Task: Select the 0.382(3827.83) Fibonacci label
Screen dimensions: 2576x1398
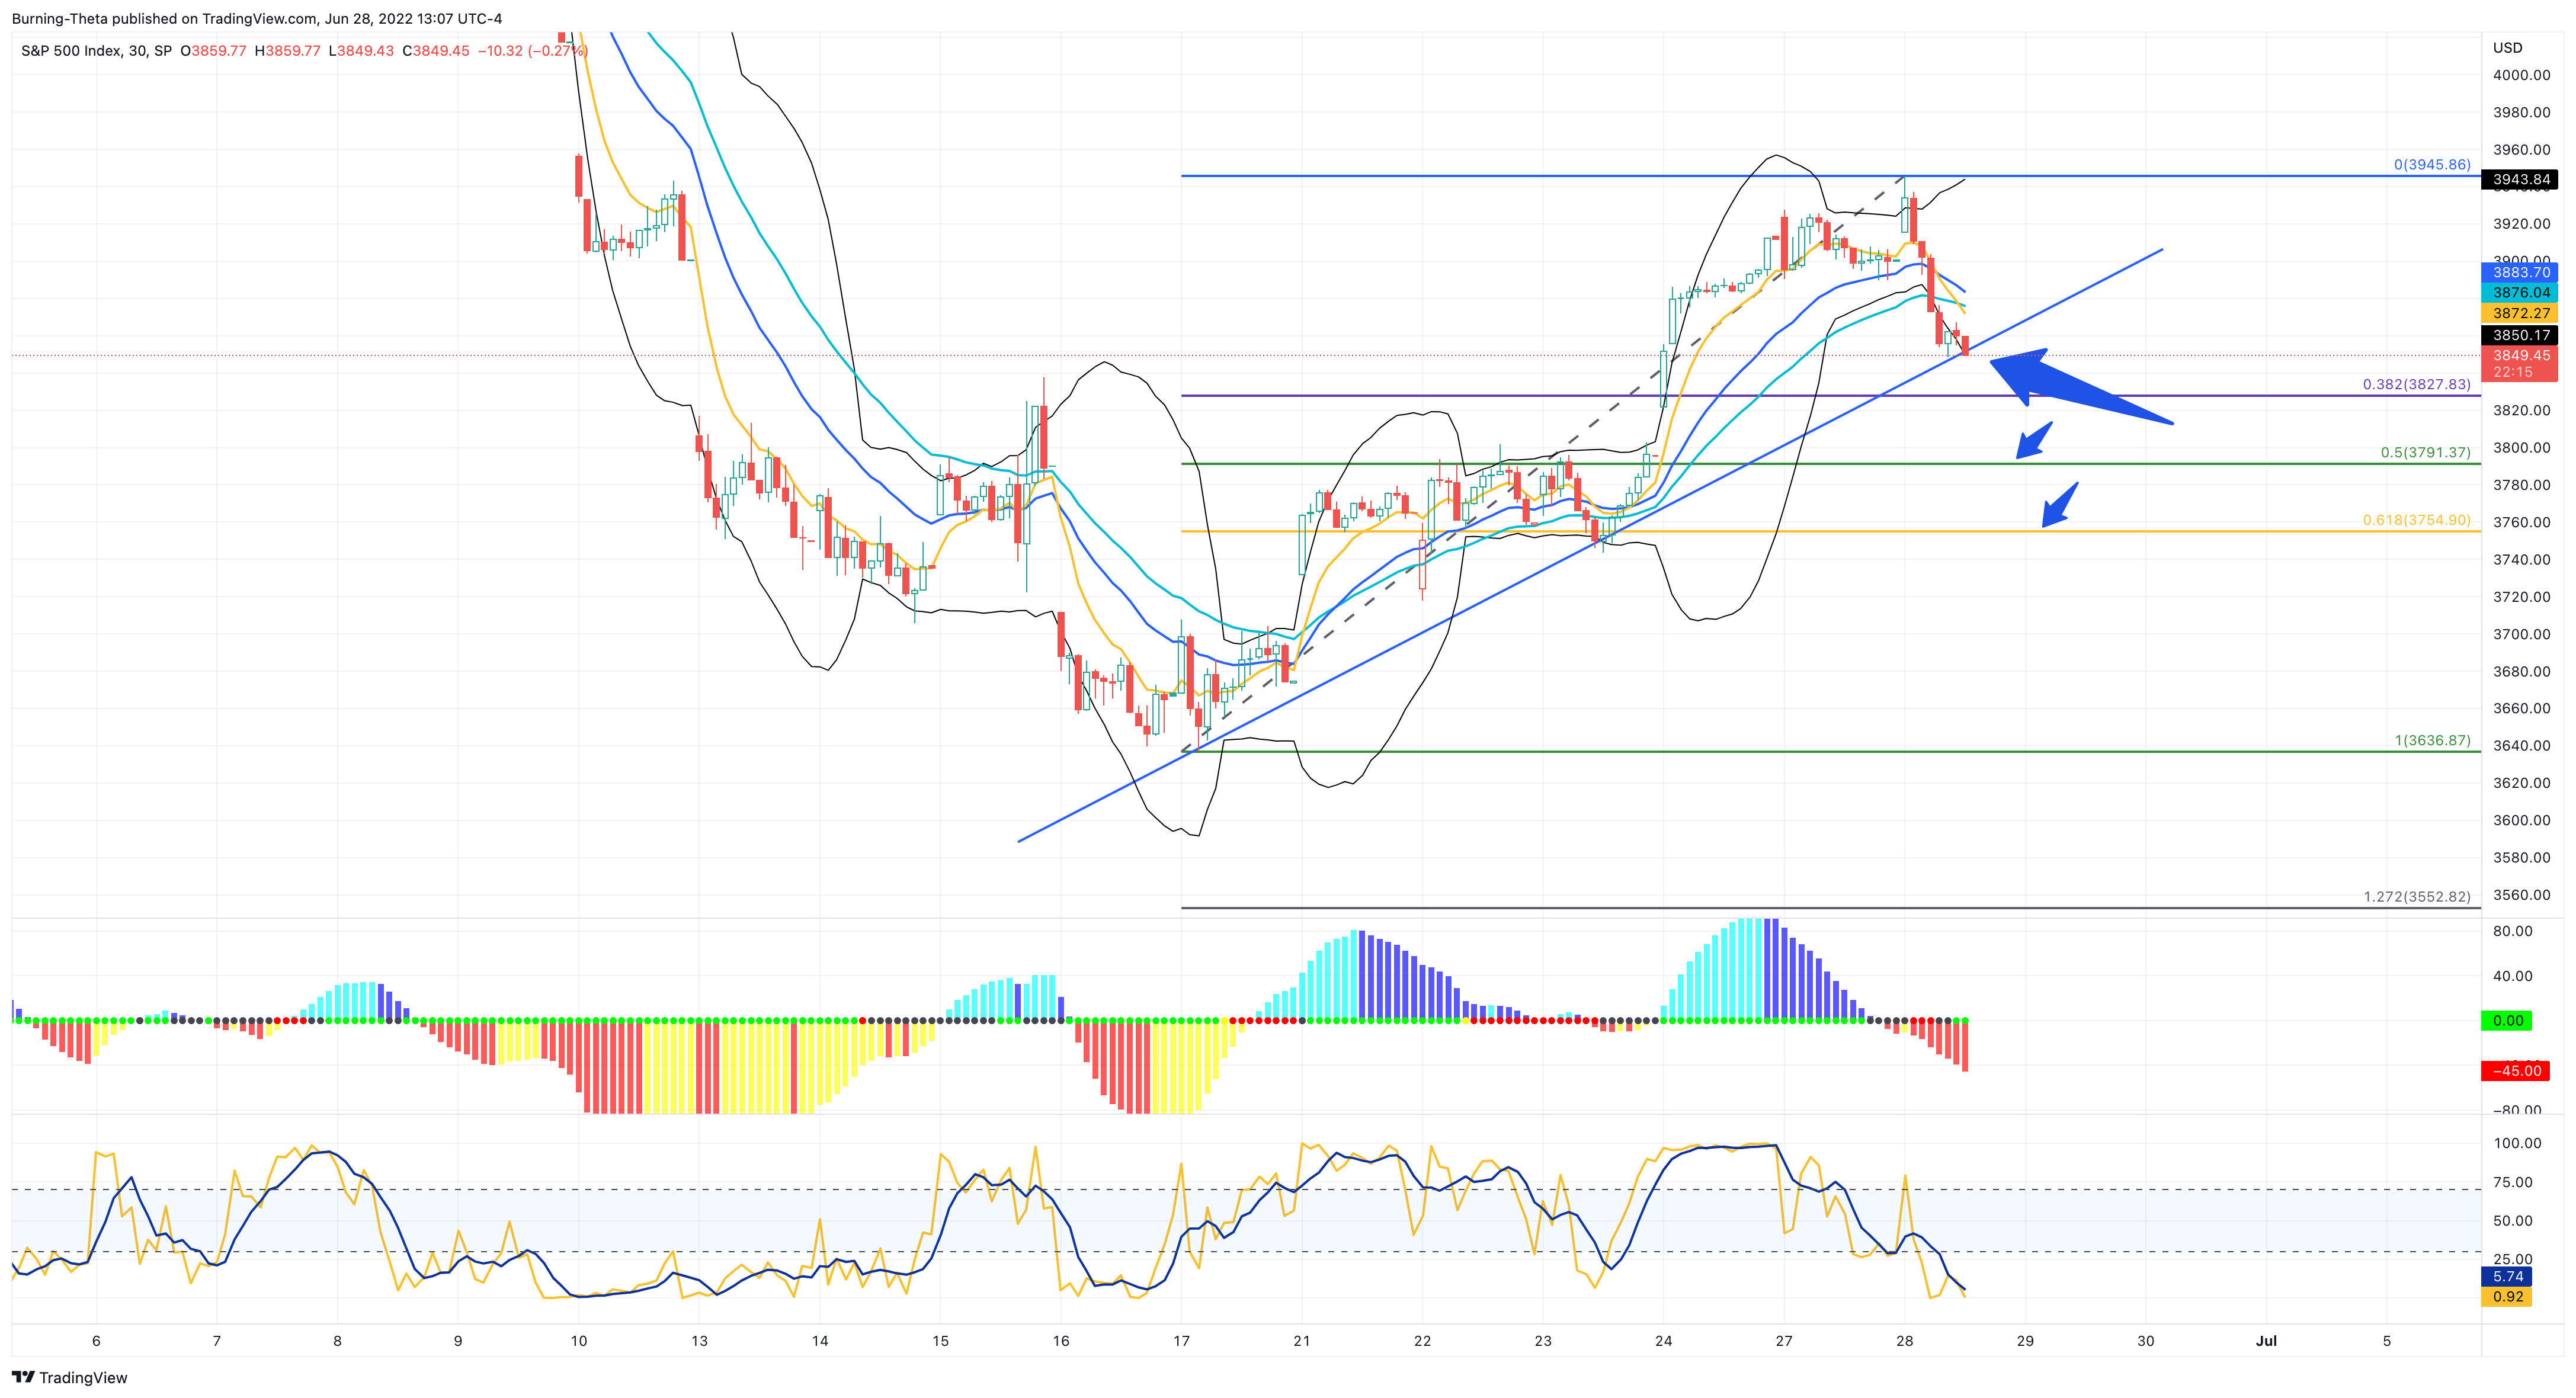Action: tap(2417, 384)
